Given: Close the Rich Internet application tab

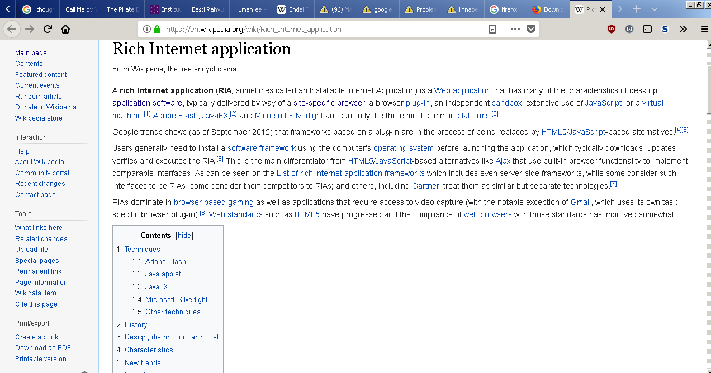Looking at the screenshot, I should click(602, 9).
